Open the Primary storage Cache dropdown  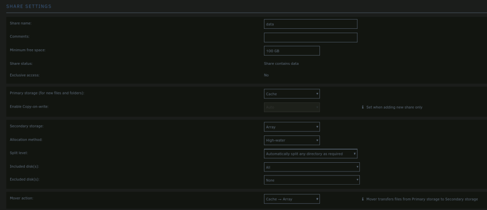coord(292,94)
